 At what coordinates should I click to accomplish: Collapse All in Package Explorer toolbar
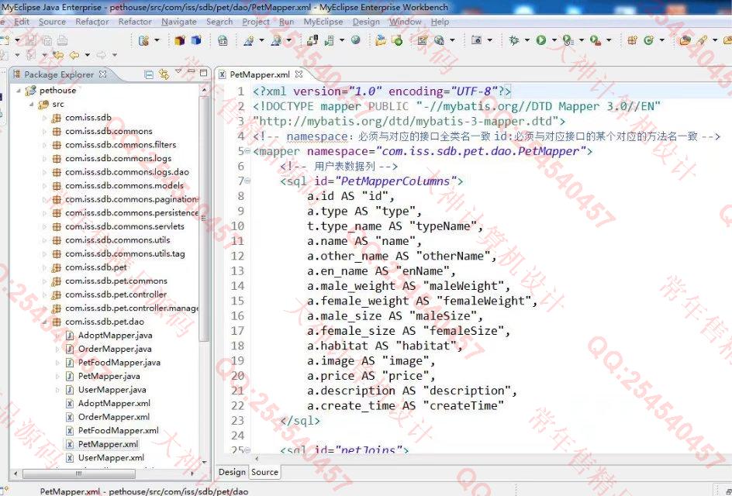click(x=149, y=74)
